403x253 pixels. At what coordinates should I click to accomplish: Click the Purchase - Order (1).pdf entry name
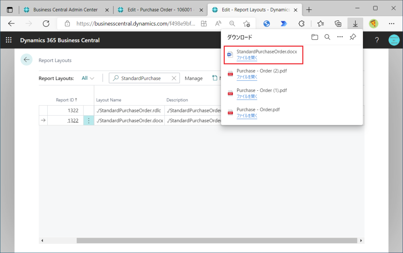[262, 90]
